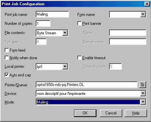Click the banner Name text field

pos(128,33)
